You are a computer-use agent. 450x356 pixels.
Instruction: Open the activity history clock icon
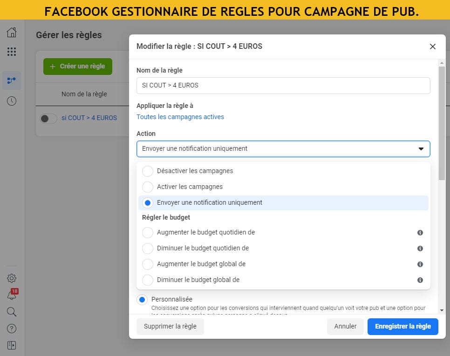coord(12,101)
